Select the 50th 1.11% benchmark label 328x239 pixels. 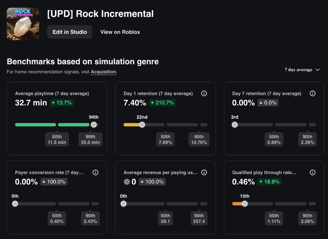(274, 218)
